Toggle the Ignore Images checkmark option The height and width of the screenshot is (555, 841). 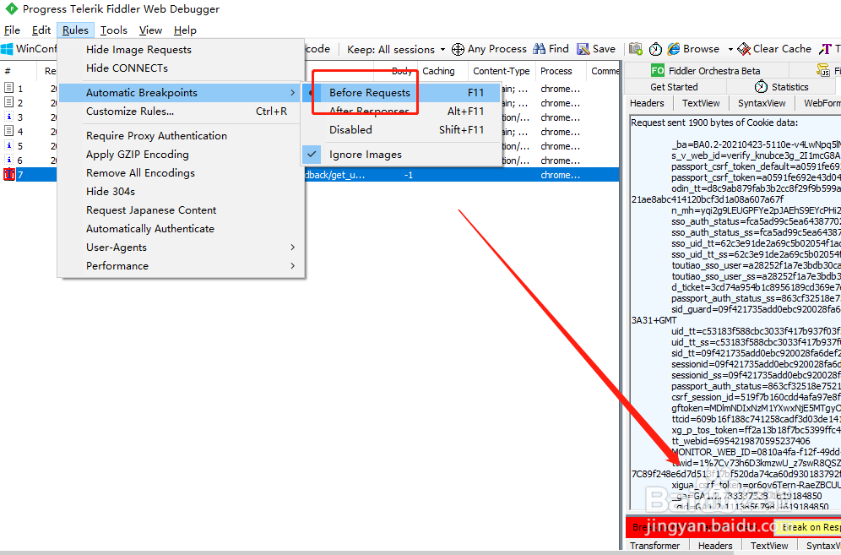401,154
